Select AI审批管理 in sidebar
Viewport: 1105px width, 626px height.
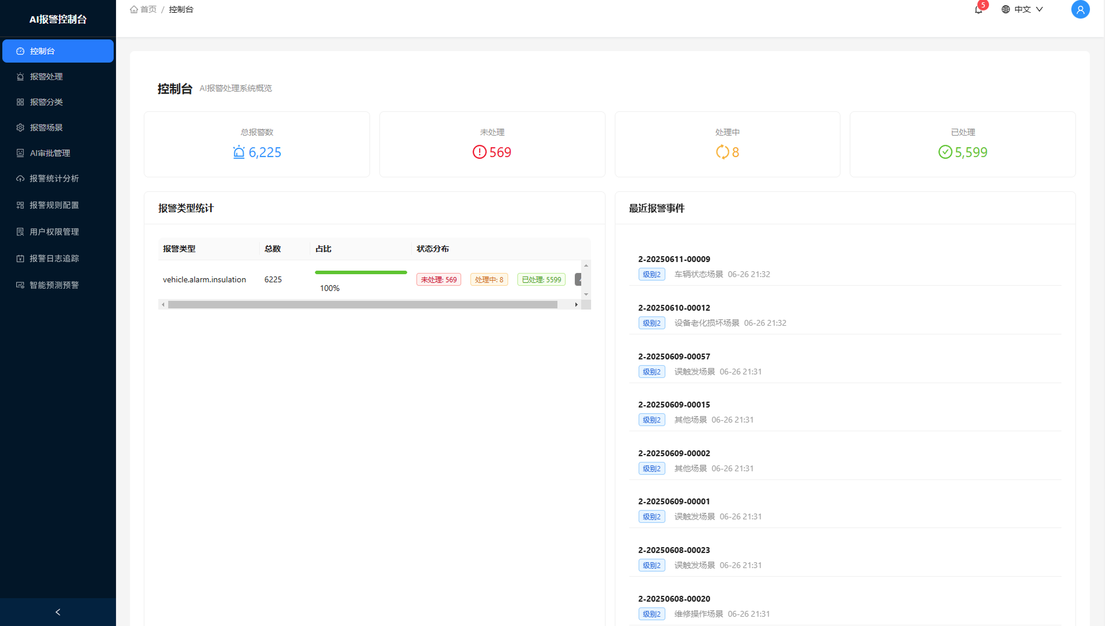tap(50, 153)
